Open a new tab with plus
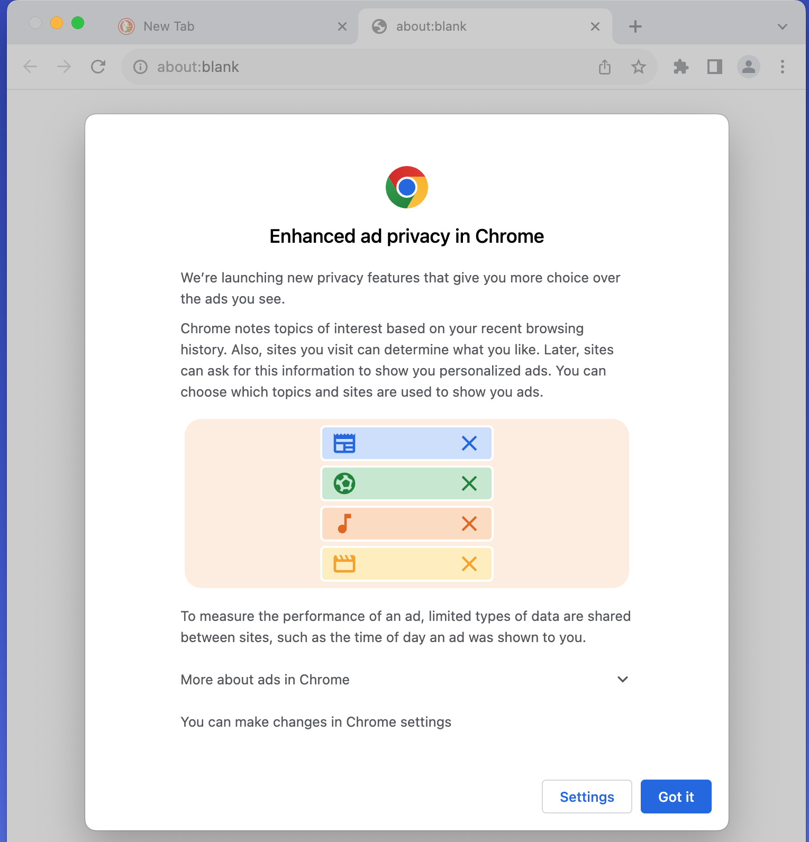Viewport: 809px width, 842px height. [x=635, y=26]
